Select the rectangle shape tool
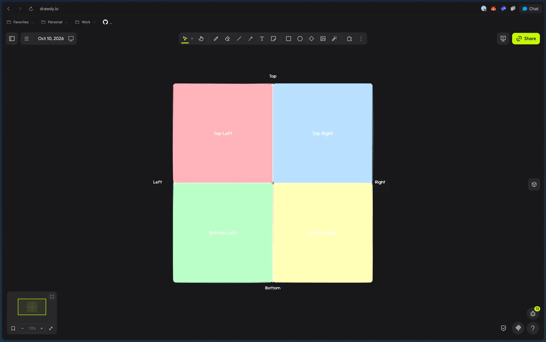This screenshot has height=342, width=546. coord(288,39)
